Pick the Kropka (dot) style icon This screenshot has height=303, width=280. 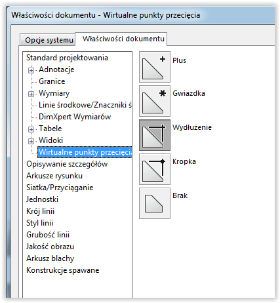pos(155,169)
